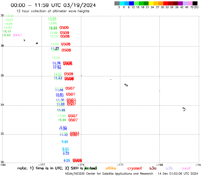
Task: Click the 'altika' satellite legend label
Action: 111,168
